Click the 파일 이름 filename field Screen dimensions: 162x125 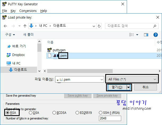point(80,79)
